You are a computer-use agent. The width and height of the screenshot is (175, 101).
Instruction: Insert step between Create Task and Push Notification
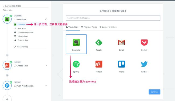(x=7, y=75)
